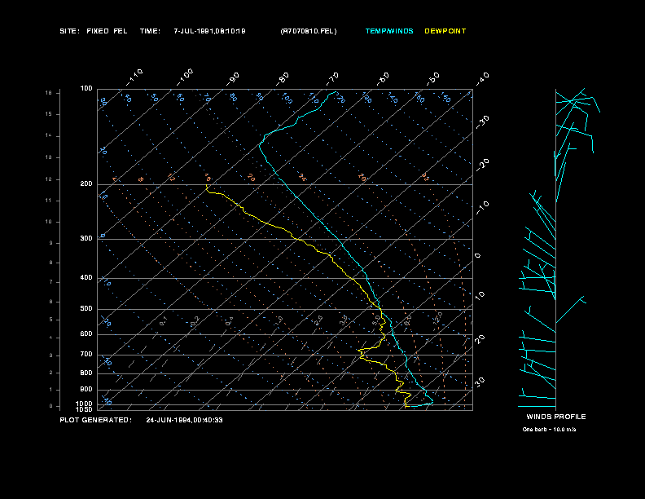Click the '300' pressure level label
The image size is (645, 499).
click(x=86, y=238)
